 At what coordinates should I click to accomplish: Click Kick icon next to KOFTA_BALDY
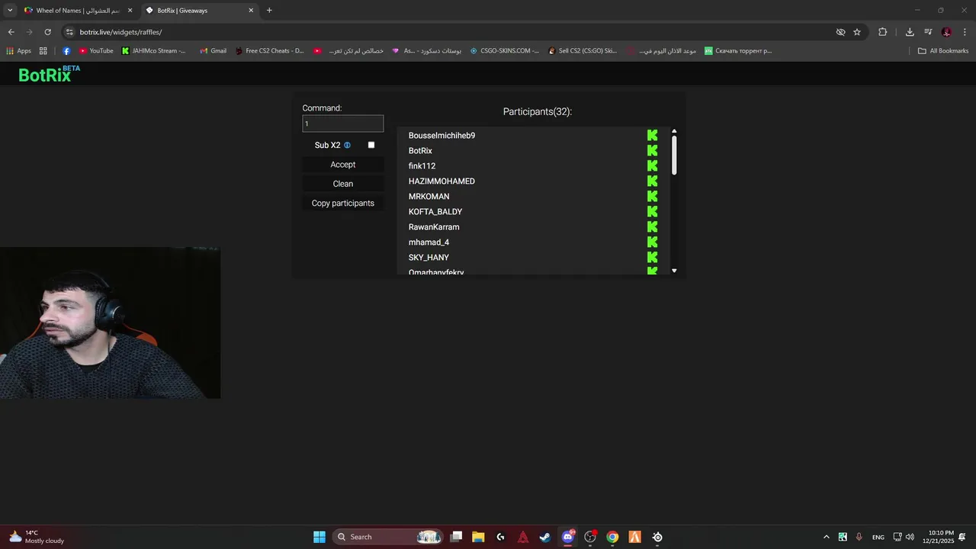pyautogui.click(x=652, y=211)
